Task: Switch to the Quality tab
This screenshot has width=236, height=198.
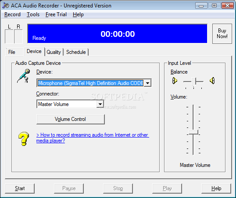Action: (54, 52)
